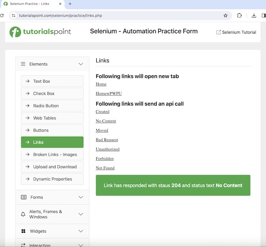Viewport: 266px width, 247px height.
Task: Click the browser reload icon
Action: 2,16
